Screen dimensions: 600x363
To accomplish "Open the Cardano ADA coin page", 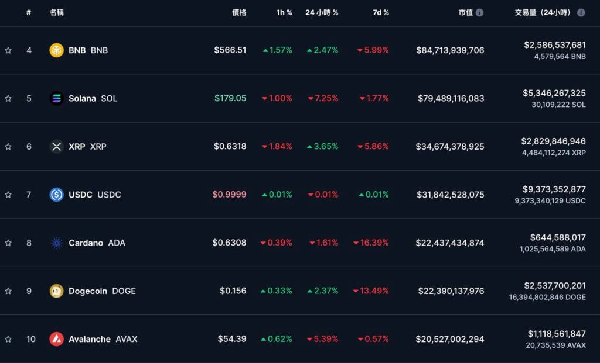I will (97, 243).
